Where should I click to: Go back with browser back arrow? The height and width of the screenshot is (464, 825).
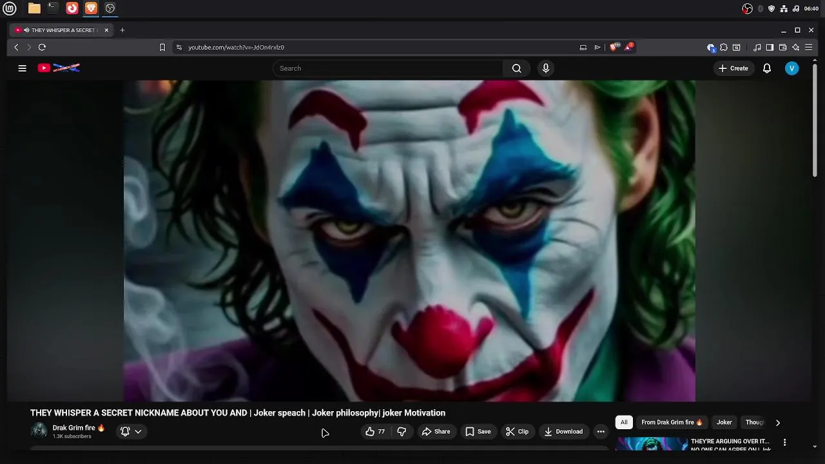[x=17, y=47]
